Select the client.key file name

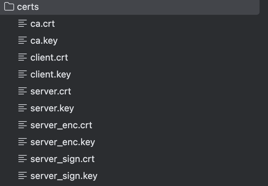pyautogui.click(x=51, y=74)
